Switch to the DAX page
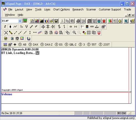This screenshot has height=120, width=136. click(x=33, y=44)
